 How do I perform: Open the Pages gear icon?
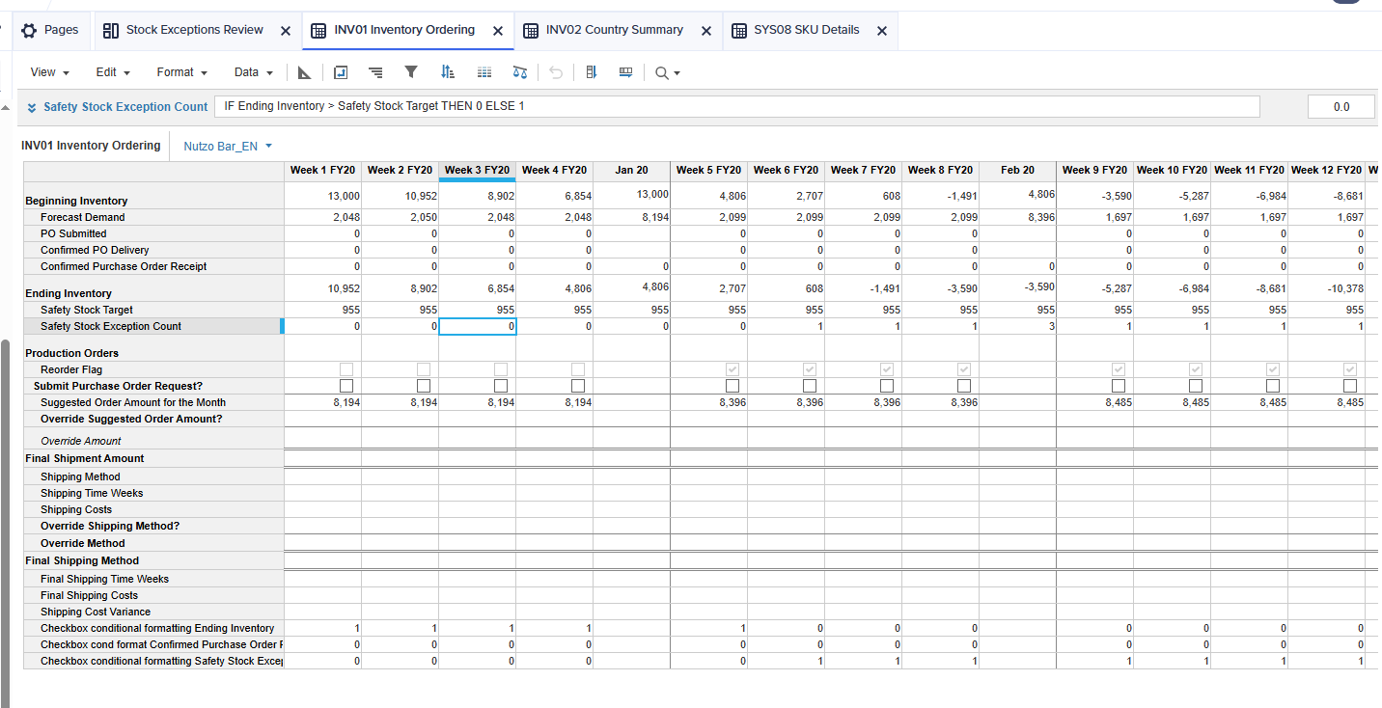(x=29, y=31)
